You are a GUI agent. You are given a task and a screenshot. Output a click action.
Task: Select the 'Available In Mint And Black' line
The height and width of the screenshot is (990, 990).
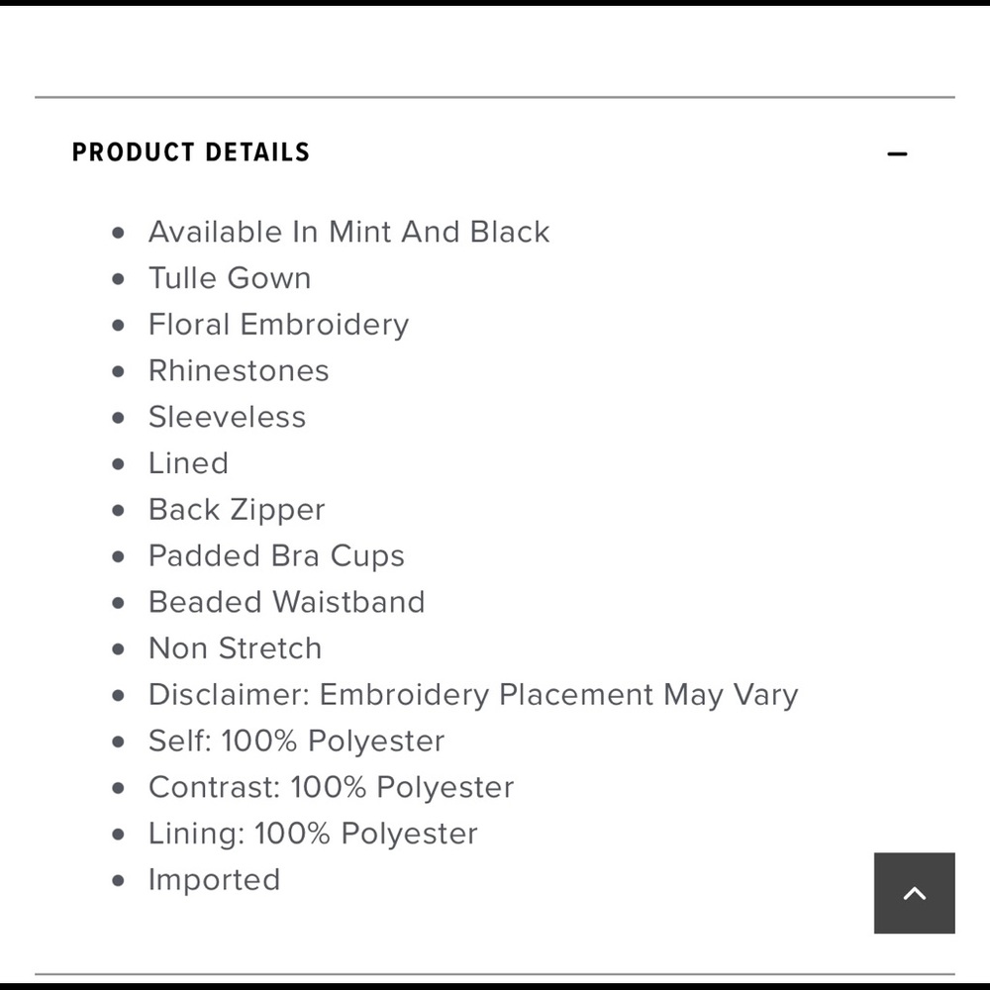[x=348, y=232]
